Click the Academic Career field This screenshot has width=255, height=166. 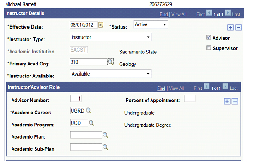click(x=78, y=111)
